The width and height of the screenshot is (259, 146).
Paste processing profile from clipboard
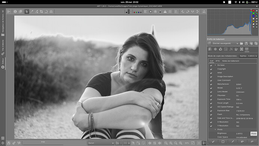tap(256, 43)
